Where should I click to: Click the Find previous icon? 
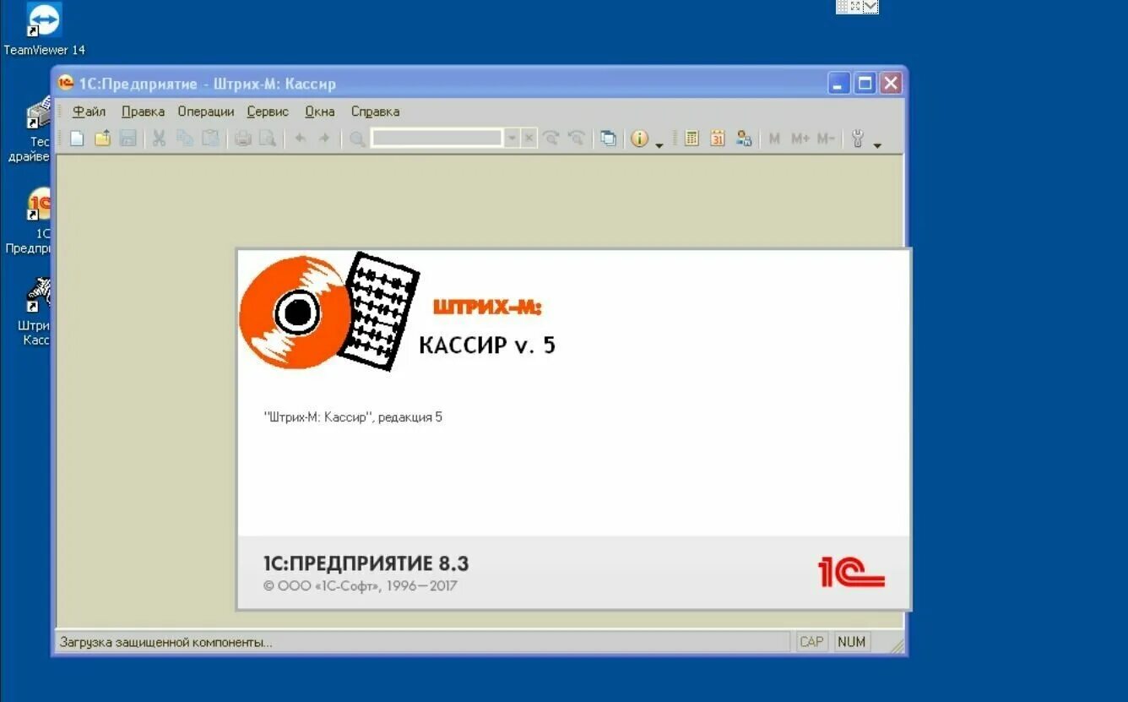pyautogui.click(x=577, y=139)
